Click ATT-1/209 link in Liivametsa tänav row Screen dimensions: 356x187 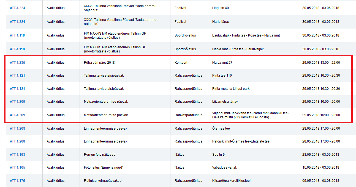coord(17,102)
